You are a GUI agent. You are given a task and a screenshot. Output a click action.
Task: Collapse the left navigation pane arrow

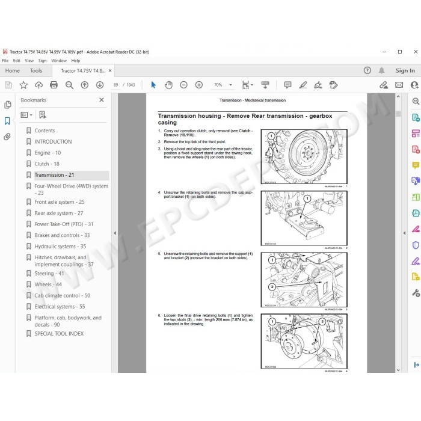tap(115, 233)
